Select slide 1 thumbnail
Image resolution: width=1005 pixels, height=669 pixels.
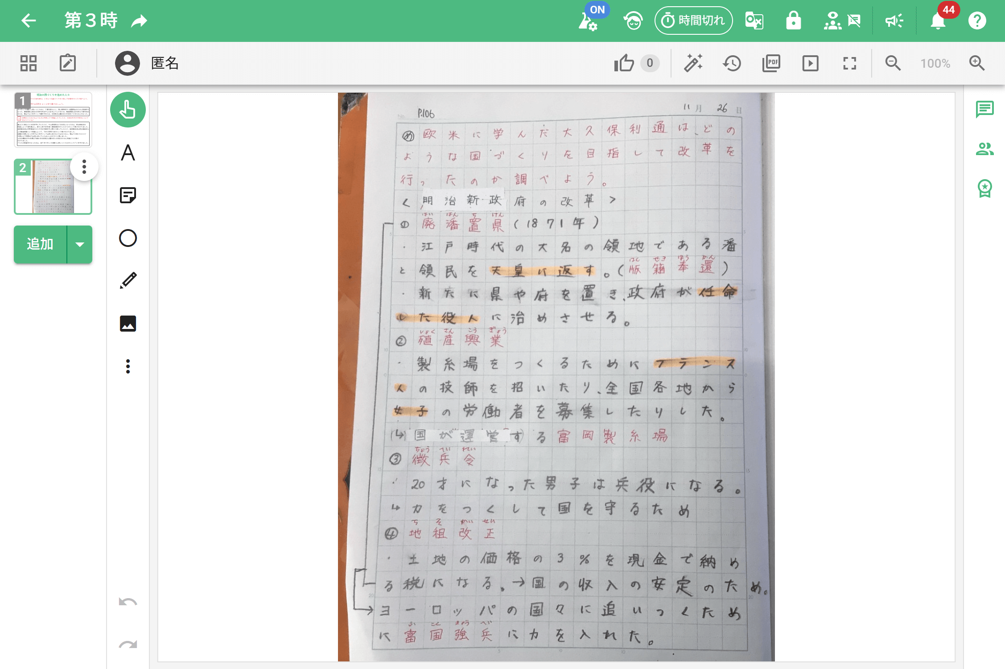53,120
